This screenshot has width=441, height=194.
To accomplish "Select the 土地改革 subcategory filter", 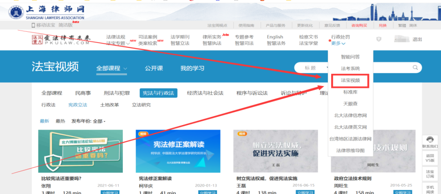I will pyautogui.click(x=109, y=105).
